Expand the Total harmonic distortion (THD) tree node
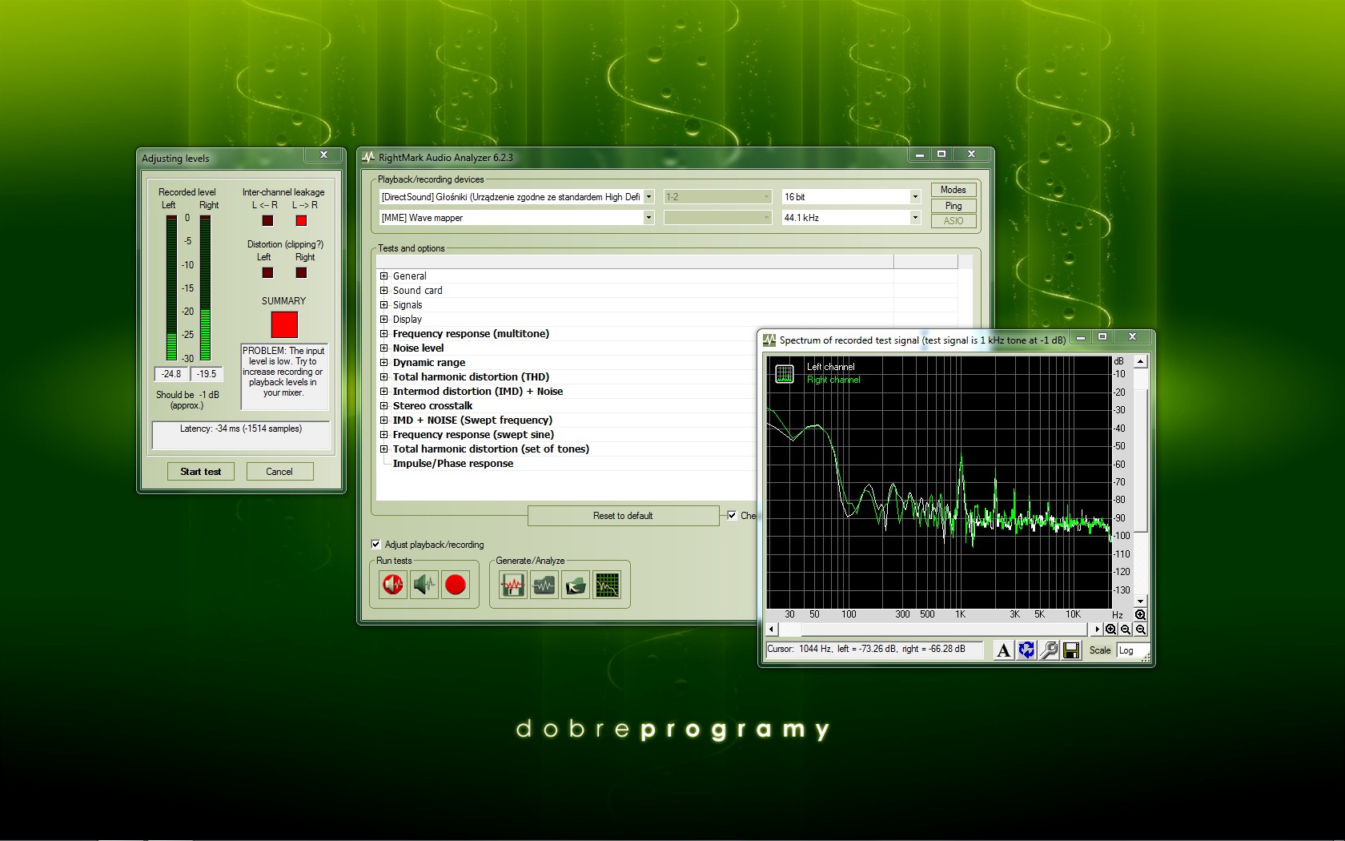This screenshot has height=841, width=1345. [x=384, y=377]
